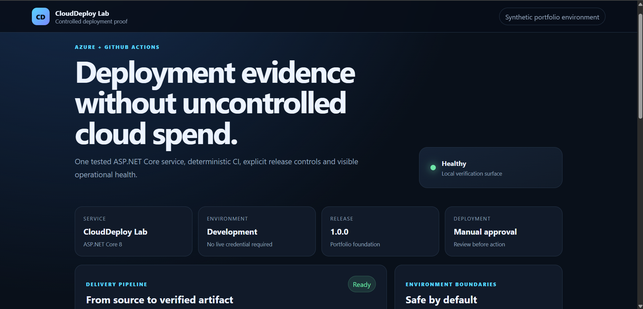
Task: Click the ASP.NET Core 8 text
Action: (103, 244)
